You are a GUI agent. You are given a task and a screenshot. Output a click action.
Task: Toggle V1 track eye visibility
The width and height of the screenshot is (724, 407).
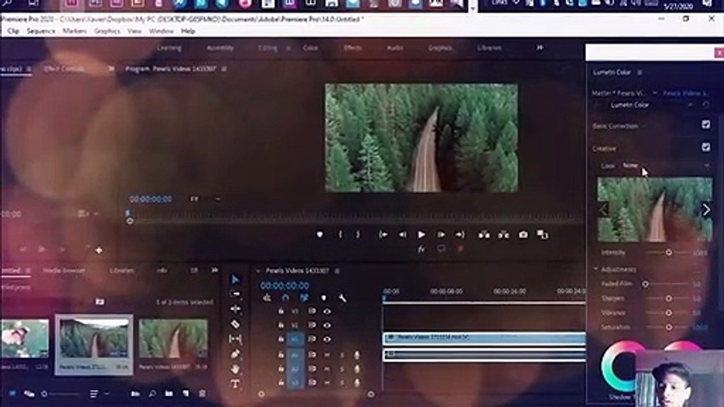(x=327, y=339)
